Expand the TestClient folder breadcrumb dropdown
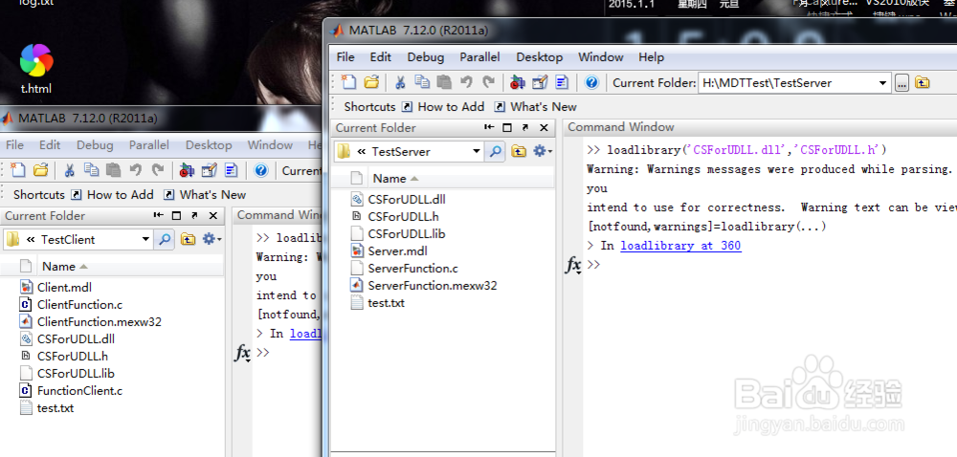This screenshot has width=957, height=457. click(x=145, y=239)
